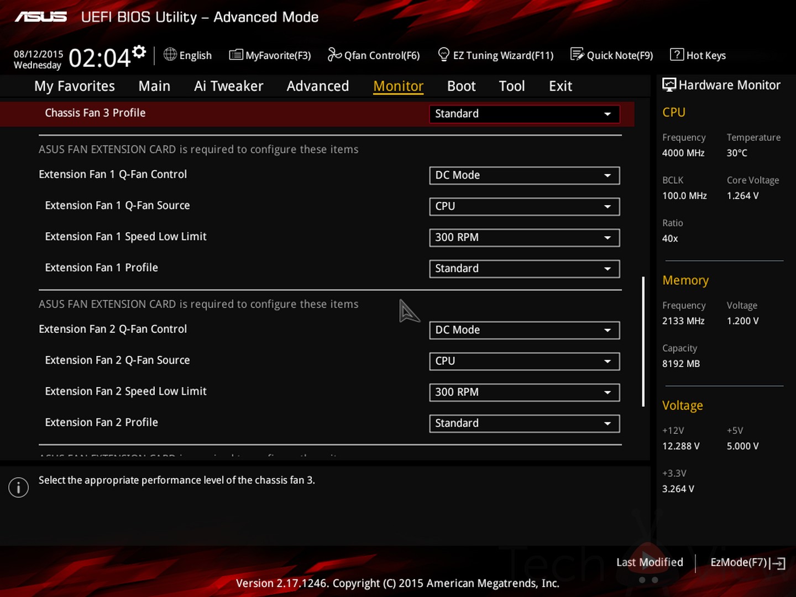Select Extension Fan 1 Q-Fan Source label
The image size is (796, 597).
coord(117,205)
